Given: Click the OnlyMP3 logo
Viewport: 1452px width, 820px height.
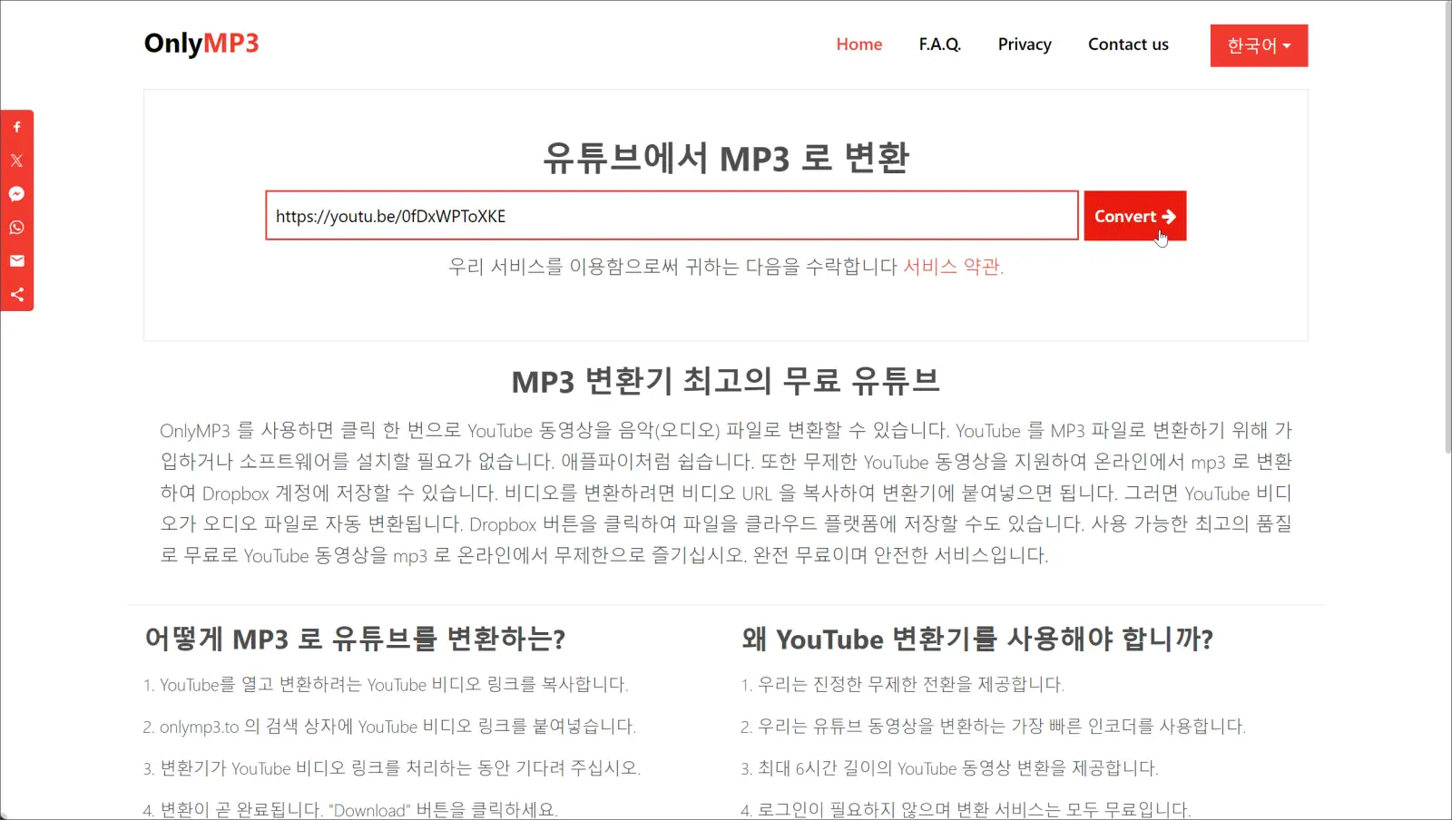Looking at the screenshot, I should click(x=201, y=43).
